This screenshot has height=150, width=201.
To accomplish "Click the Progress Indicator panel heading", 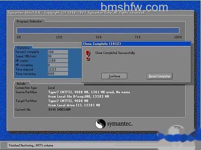I will [29, 21].
